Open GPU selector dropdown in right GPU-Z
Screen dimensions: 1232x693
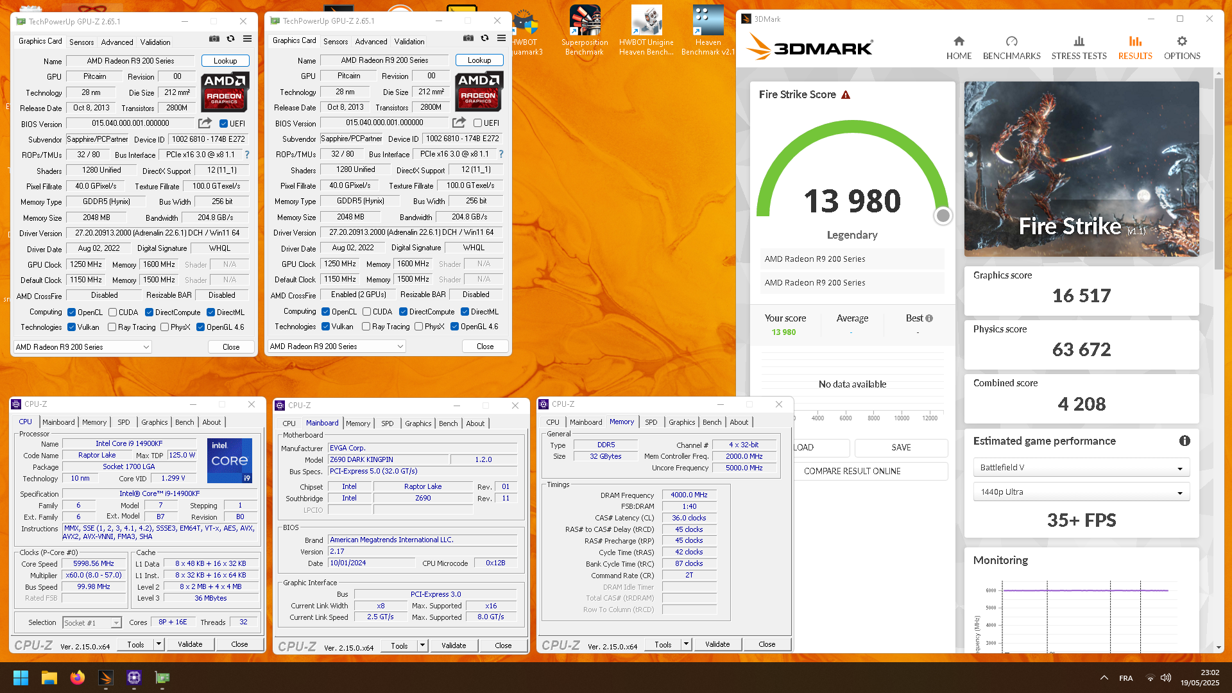click(336, 346)
